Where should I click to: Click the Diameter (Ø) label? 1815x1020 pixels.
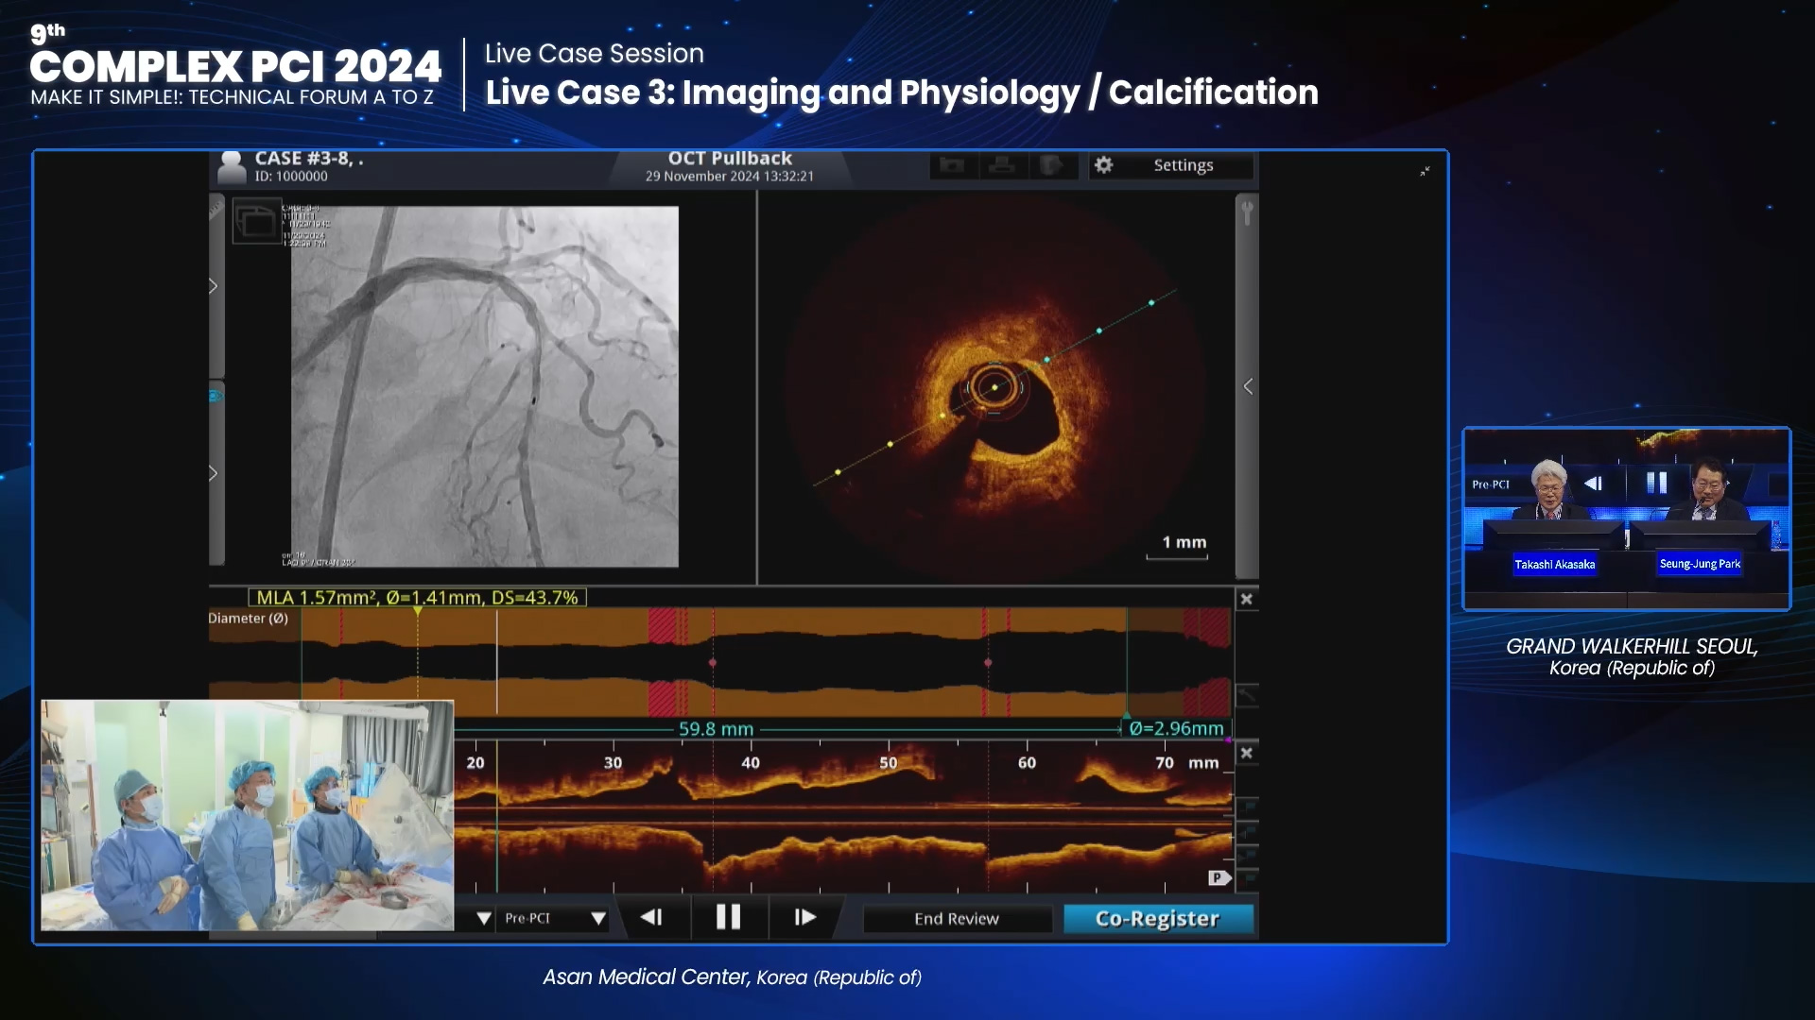(x=248, y=619)
